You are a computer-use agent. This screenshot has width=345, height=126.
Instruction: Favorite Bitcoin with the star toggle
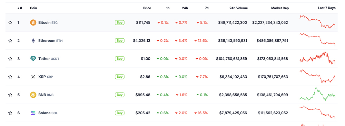pyautogui.click(x=10, y=22)
